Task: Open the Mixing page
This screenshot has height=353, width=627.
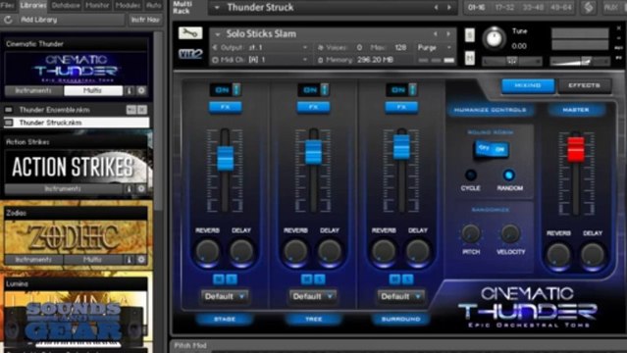Action: (528, 85)
